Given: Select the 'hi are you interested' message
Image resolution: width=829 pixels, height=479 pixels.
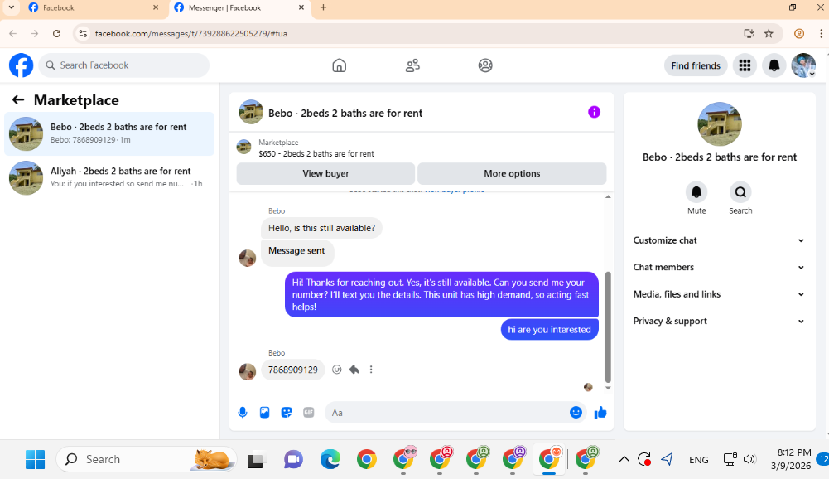Looking at the screenshot, I should (549, 329).
